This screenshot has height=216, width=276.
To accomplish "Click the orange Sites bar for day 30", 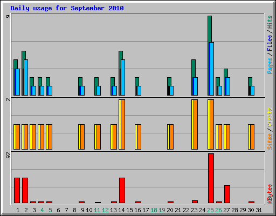I will (252, 137).
